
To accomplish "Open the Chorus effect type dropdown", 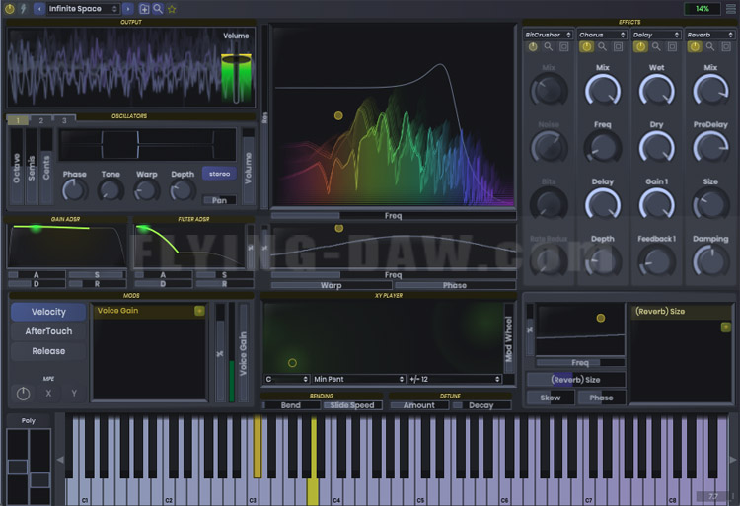I will point(602,35).
